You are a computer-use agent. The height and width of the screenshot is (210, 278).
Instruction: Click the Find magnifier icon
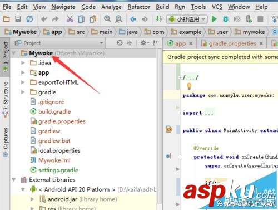click(107, 19)
